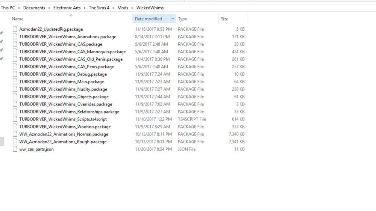Viewport: 376px width, 211px height.
Task: Sort files by Size column header
Action: click(224, 19)
